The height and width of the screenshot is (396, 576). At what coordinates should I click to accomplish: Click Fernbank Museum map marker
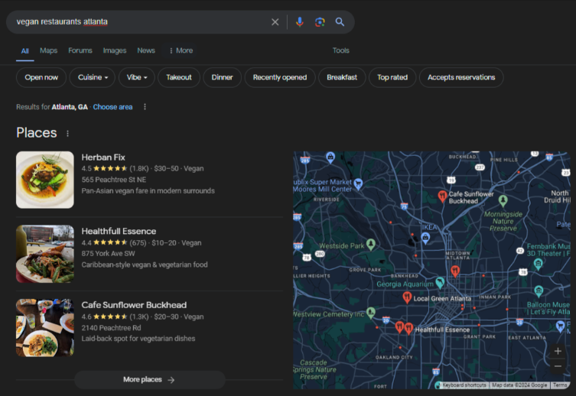[x=539, y=264]
